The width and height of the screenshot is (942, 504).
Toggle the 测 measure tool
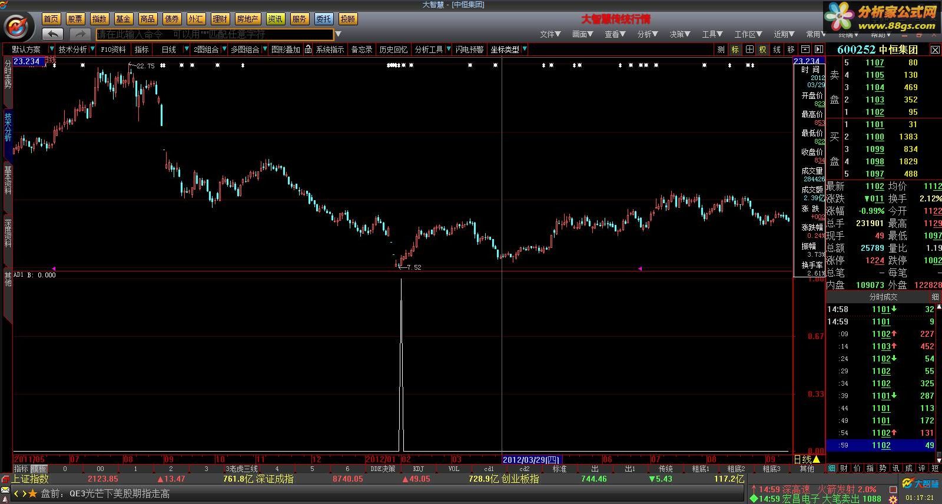[x=721, y=49]
